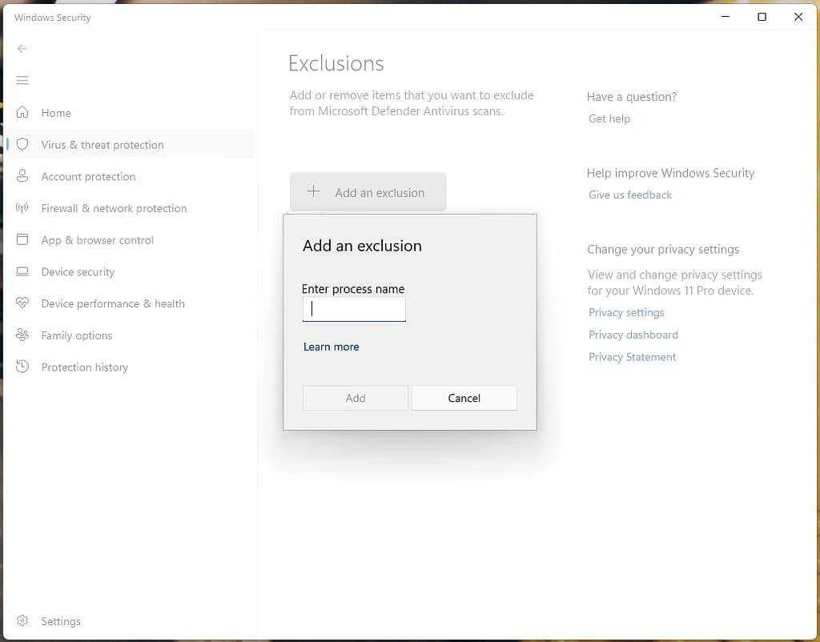Open the Privacy dashboard link
The width and height of the screenshot is (820, 642).
coord(633,335)
